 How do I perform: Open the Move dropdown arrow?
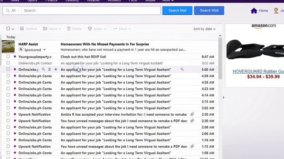click(59, 29)
